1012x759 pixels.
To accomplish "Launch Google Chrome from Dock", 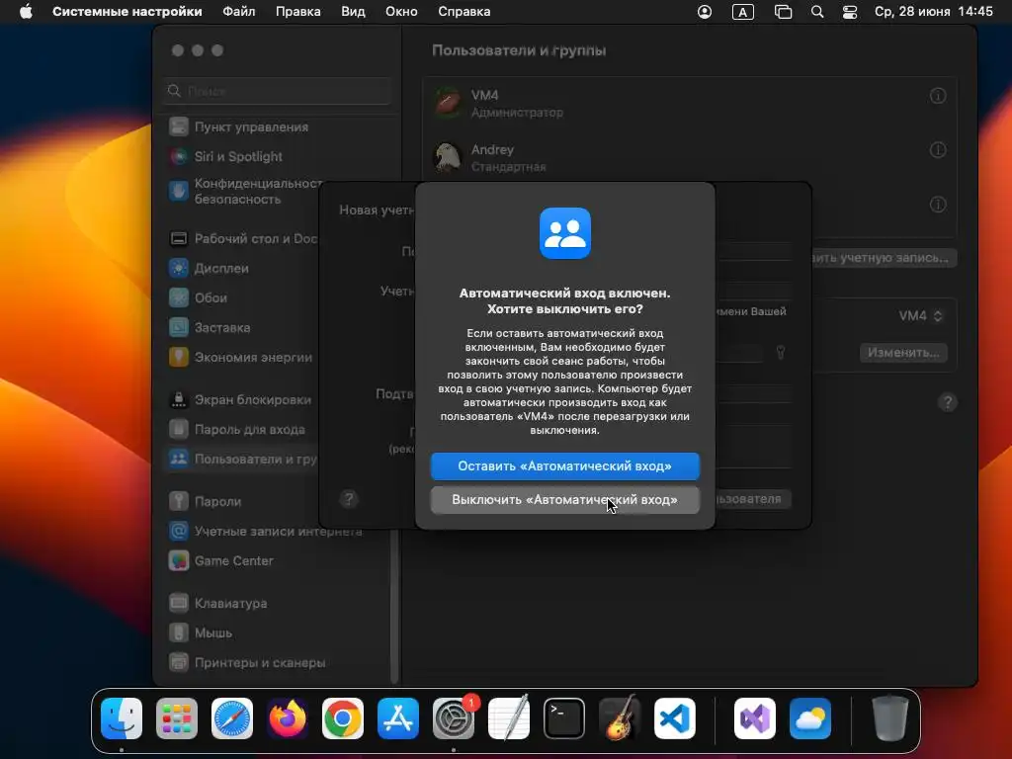I will click(x=343, y=718).
